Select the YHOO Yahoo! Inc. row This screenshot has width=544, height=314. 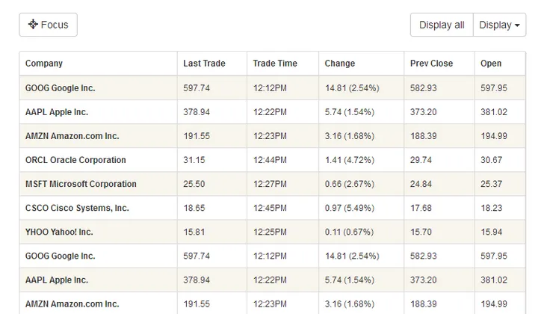tap(60, 232)
